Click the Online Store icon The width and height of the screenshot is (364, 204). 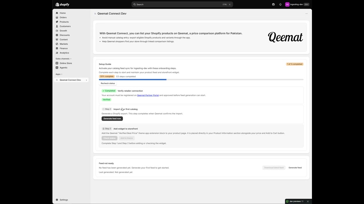coord(57,63)
